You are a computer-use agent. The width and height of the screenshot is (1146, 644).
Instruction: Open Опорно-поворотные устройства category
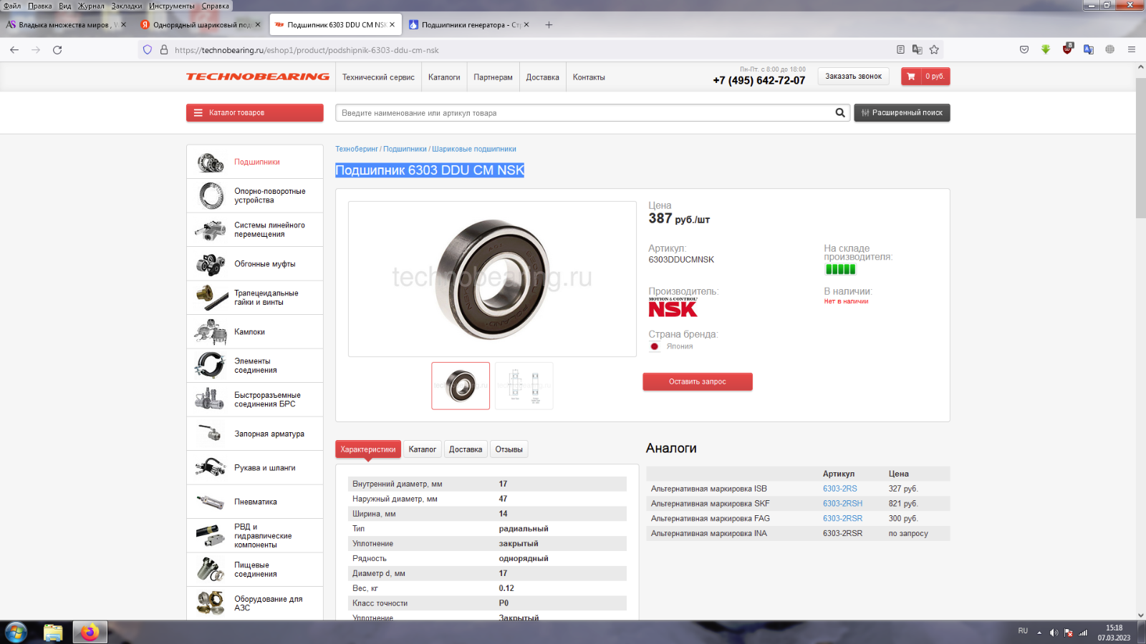coord(255,196)
